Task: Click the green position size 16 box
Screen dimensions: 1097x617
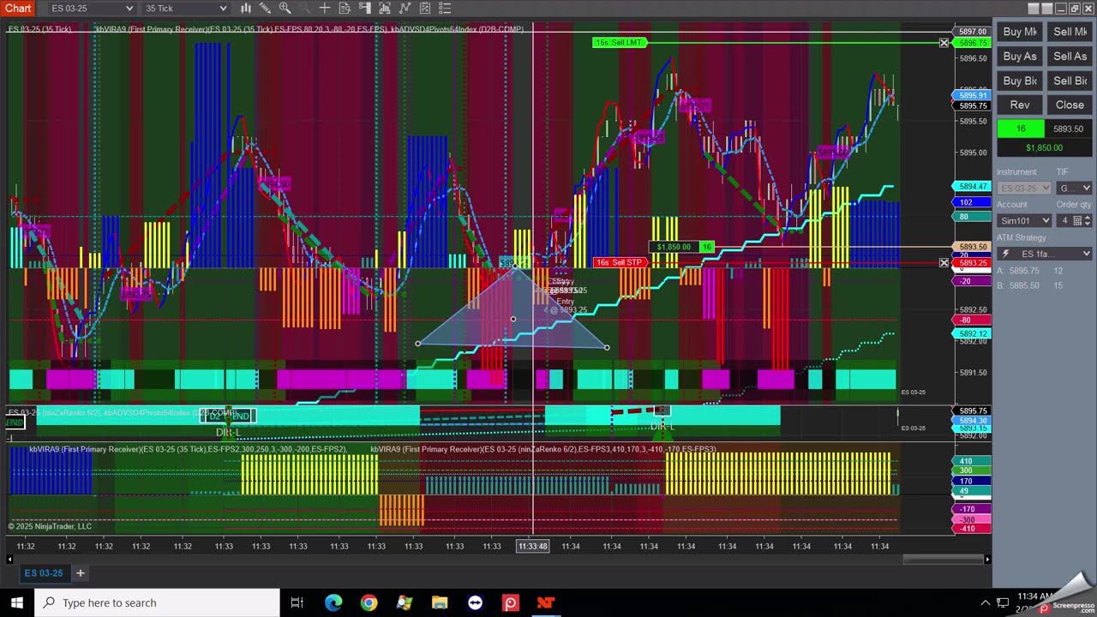Action: coord(1021,129)
